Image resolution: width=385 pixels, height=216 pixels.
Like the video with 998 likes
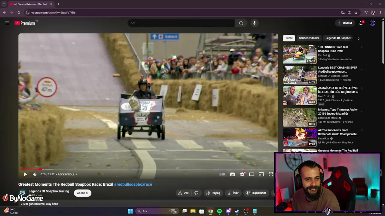[x=183, y=193]
